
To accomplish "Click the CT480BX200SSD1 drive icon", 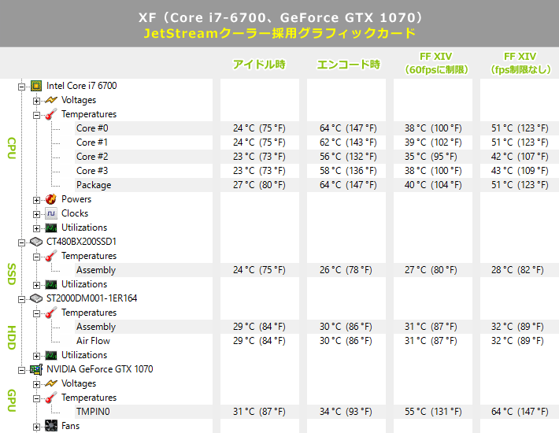I will coord(36,242).
